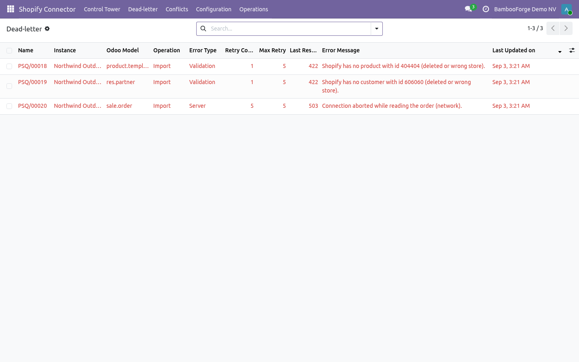The width and height of the screenshot is (579, 362).
Task: Open the Operations menu
Action: click(254, 9)
